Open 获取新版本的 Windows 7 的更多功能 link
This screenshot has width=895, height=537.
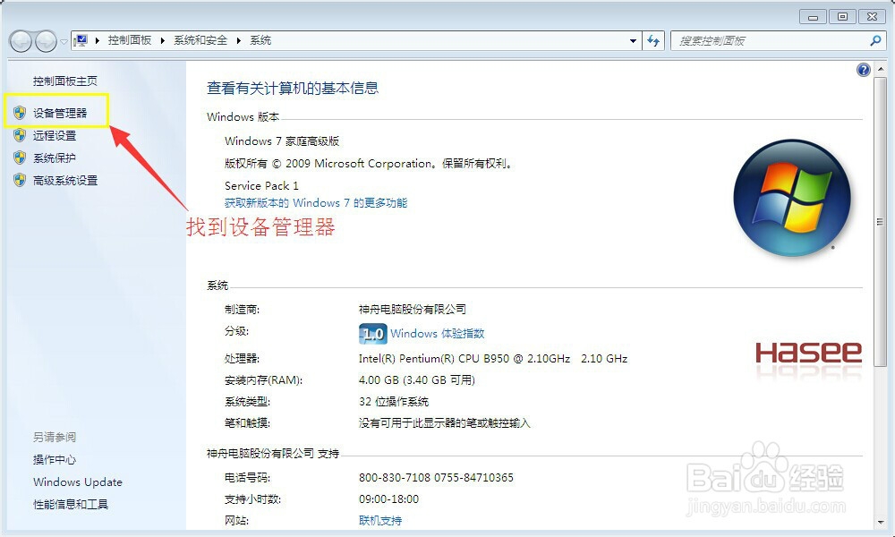[x=316, y=203]
